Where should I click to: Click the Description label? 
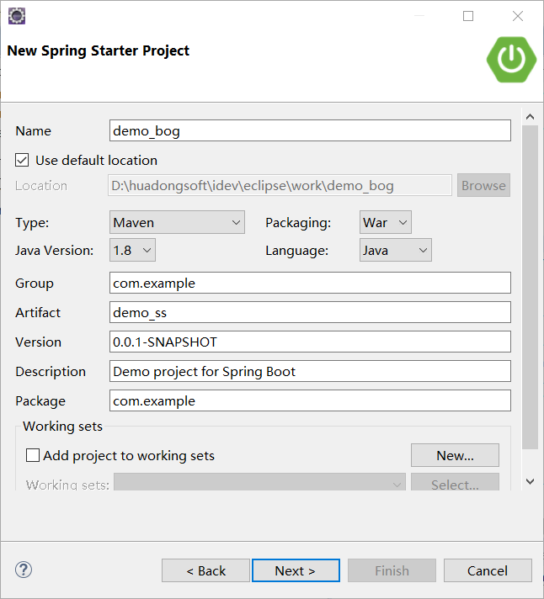click(x=51, y=372)
